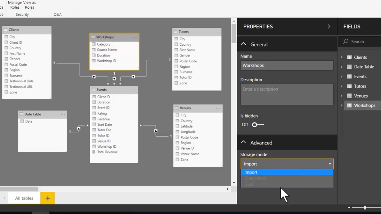The width and height of the screenshot is (381, 214).
Task: Click the Date Table options ellipsis
Action: coord(63,114)
